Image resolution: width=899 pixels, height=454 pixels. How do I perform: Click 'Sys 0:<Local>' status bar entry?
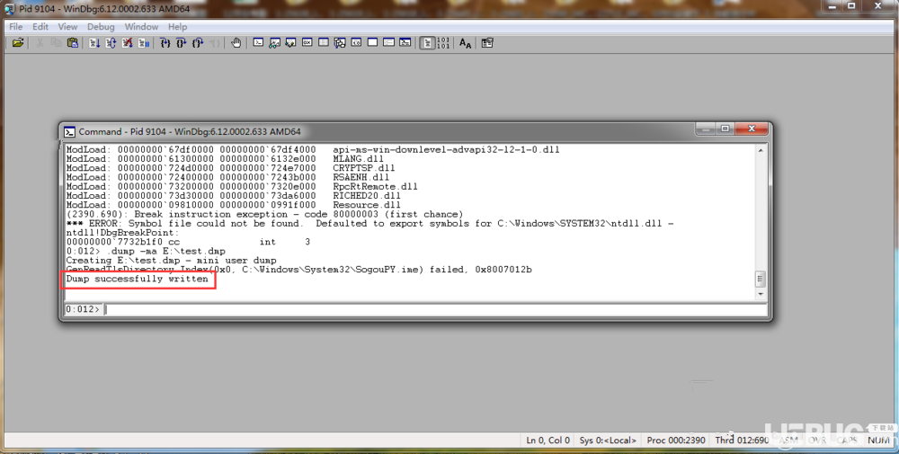608,441
